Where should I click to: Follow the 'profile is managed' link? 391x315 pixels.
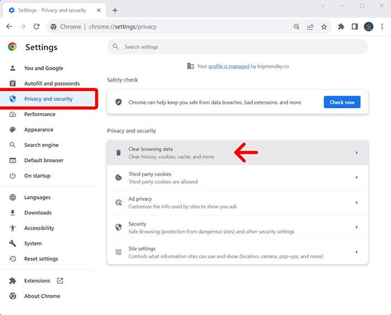(x=228, y=66)
